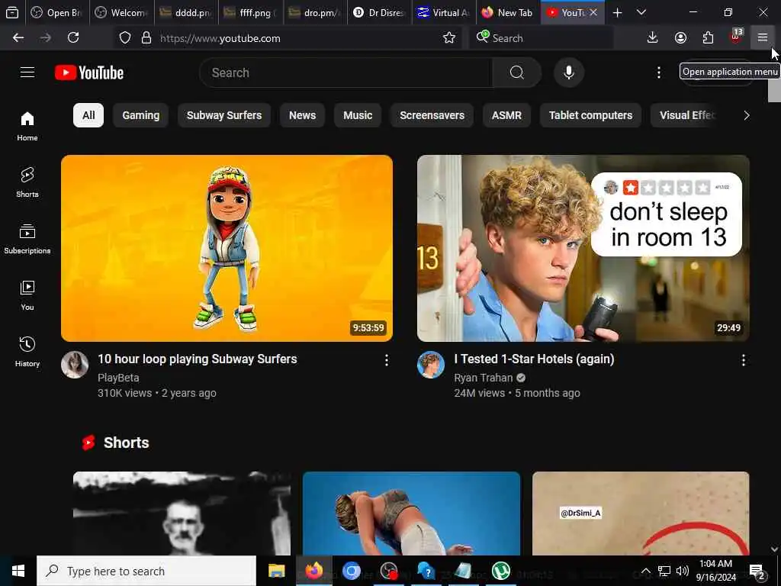Screen dimensions: 781x586
Task: Go back in browser
Action: [x=18, y=38]
